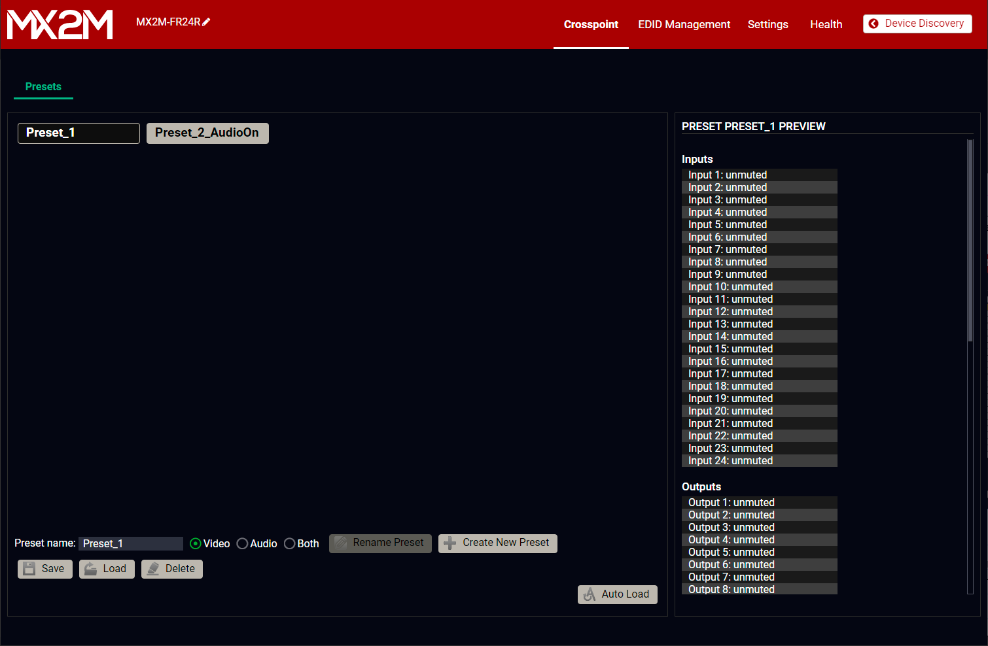Viewport: 988px width, 646px height.
Task: Click the row Input 2: unmuted
Action: click(x=760, y=188)
